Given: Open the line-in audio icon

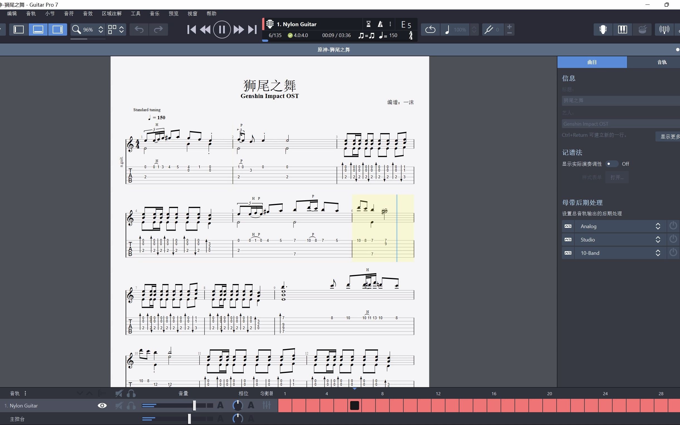Looking at the screenshot, I should click(664, 30).
